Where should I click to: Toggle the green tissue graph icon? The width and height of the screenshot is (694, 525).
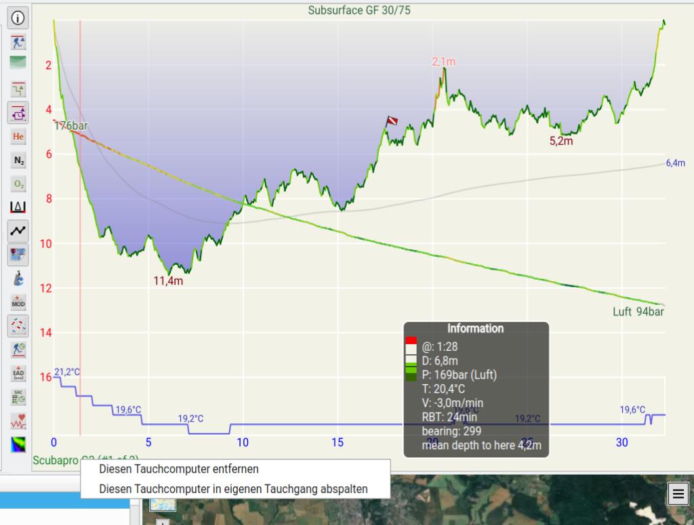point(18,62)
